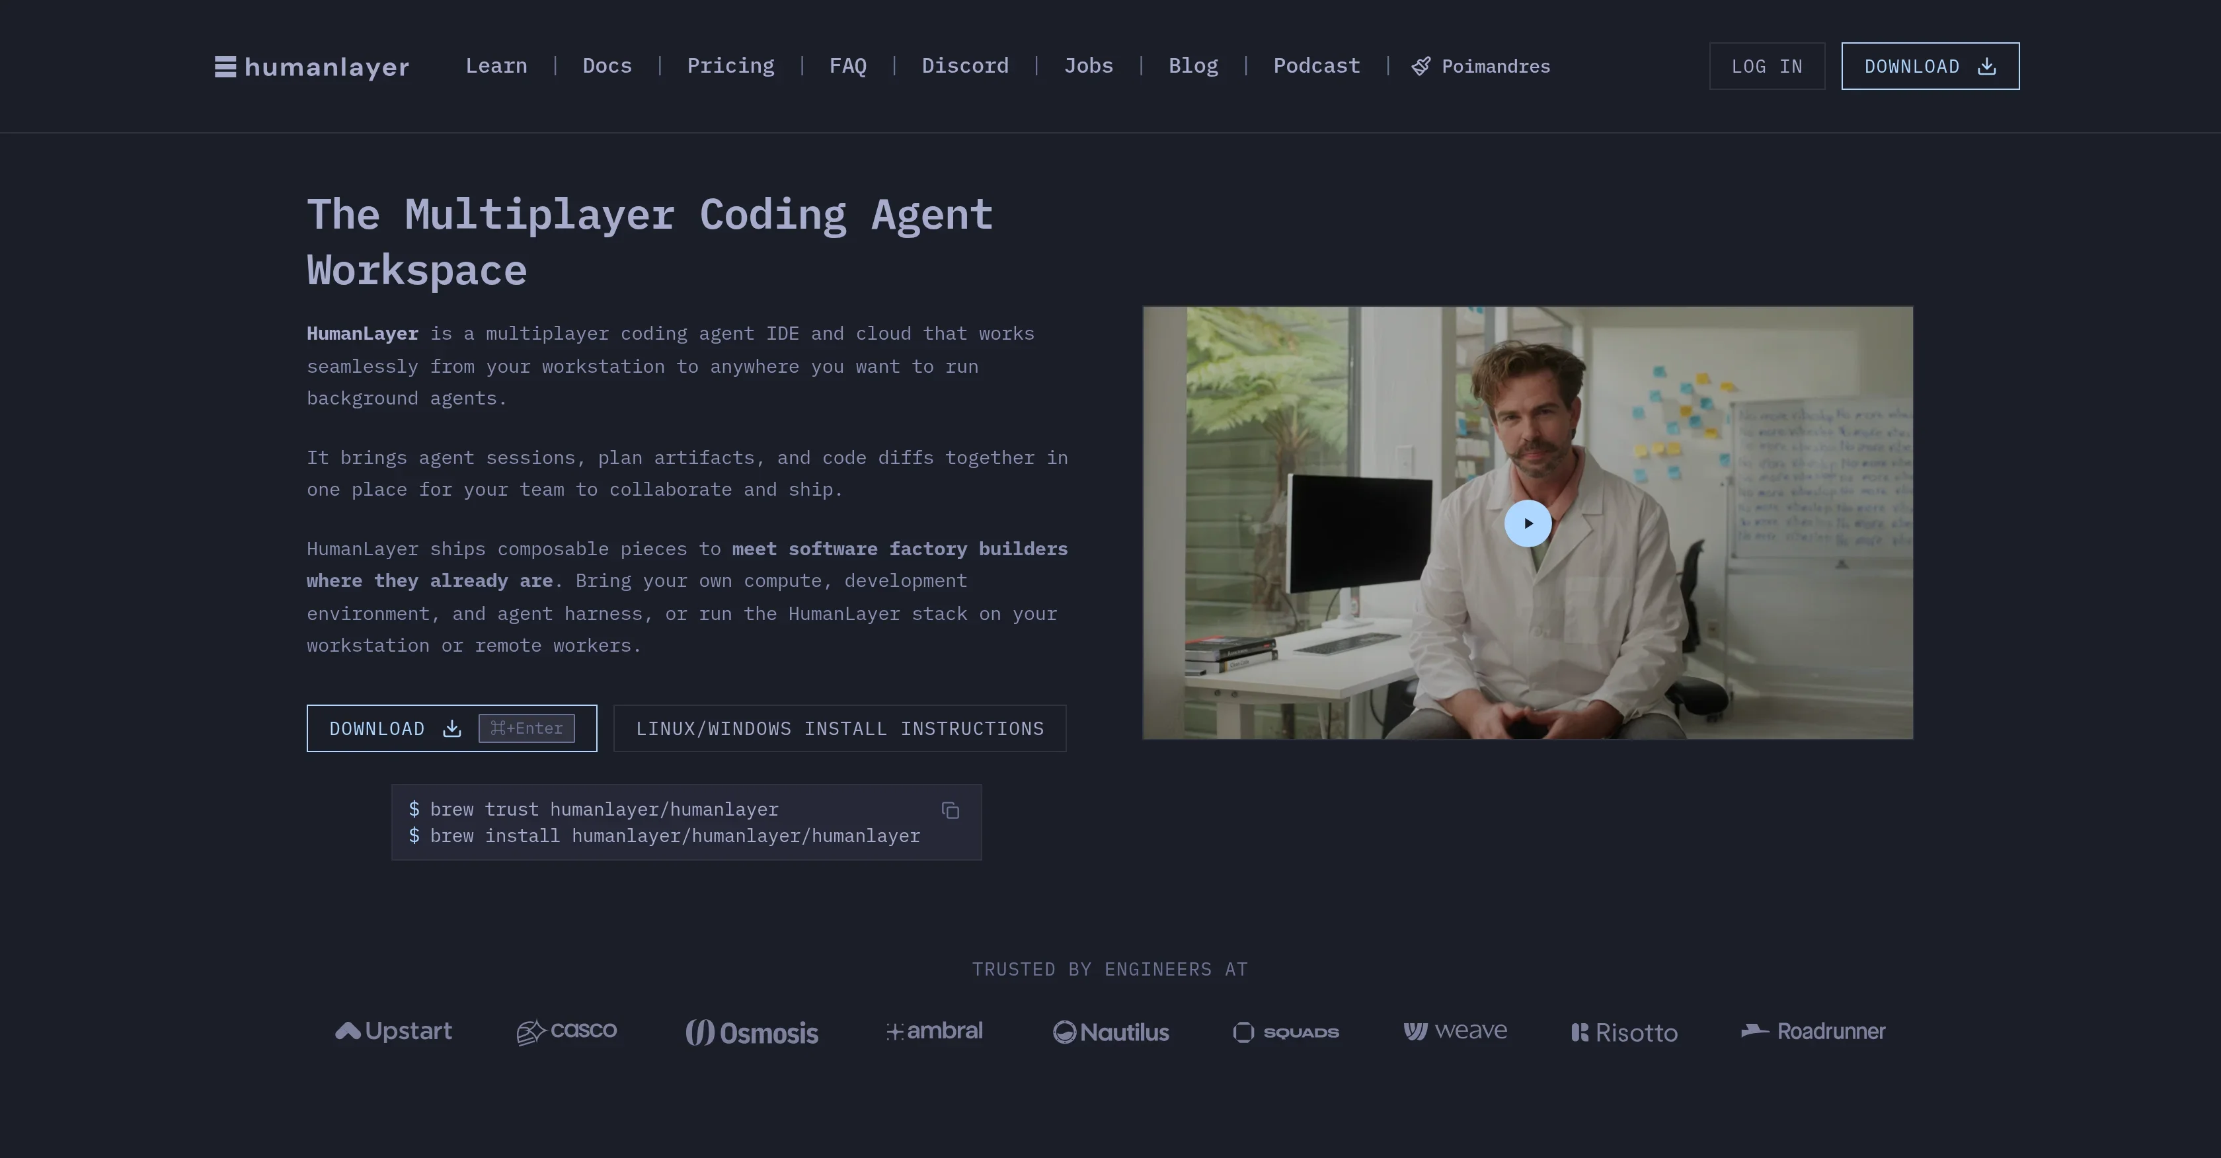This screenshot has width=2221, height=1158.
Task: Click the Squads logo
Action: coord(1286,1032)
